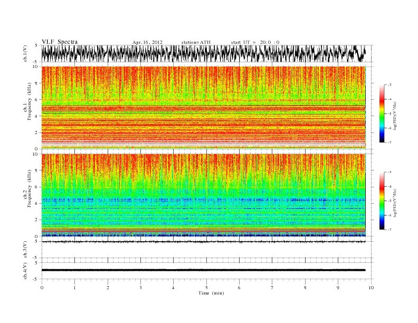The image size is (418, 323).
Task: Click time axis tick label '6'
Action: (x=239, y=288)
